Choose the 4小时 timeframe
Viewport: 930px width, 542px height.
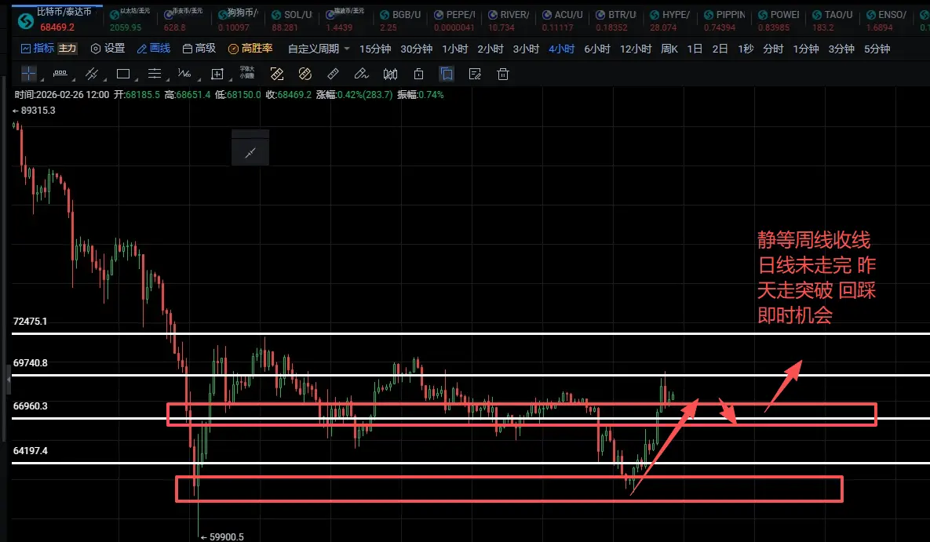(x=562, y=49)
